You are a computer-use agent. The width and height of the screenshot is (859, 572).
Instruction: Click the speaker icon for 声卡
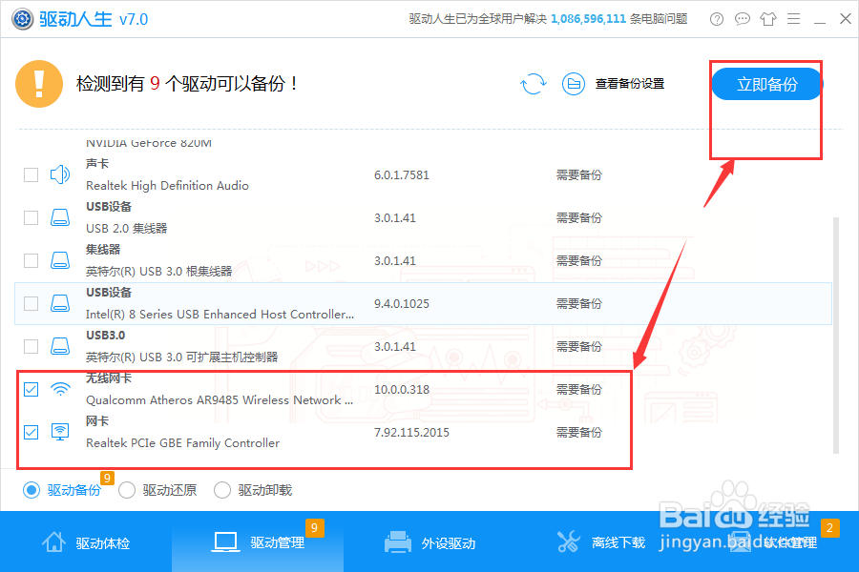point(60,174)
